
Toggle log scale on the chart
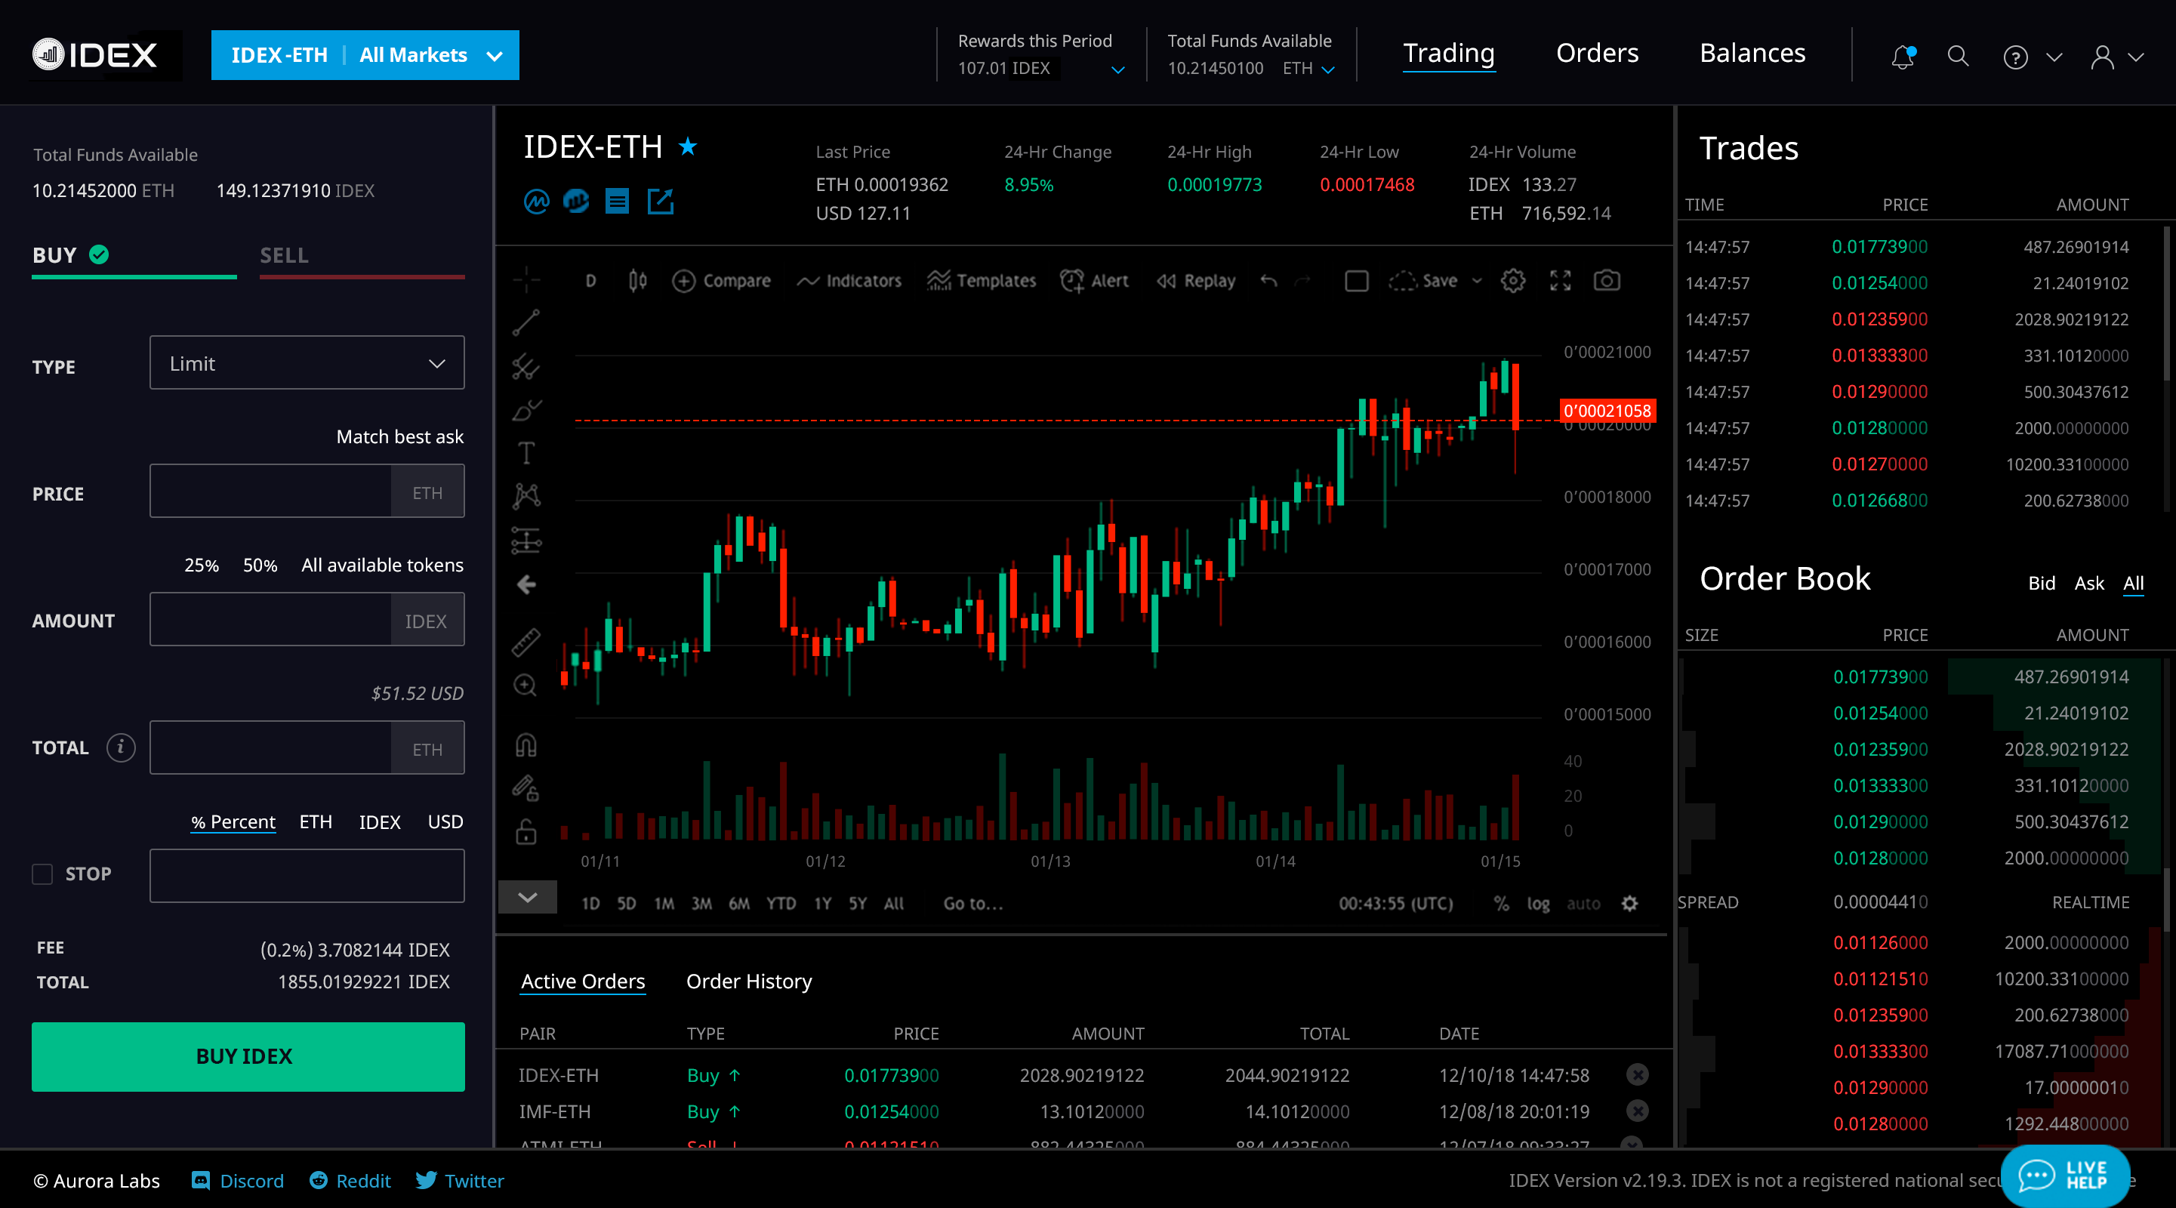pos(1537,903)
